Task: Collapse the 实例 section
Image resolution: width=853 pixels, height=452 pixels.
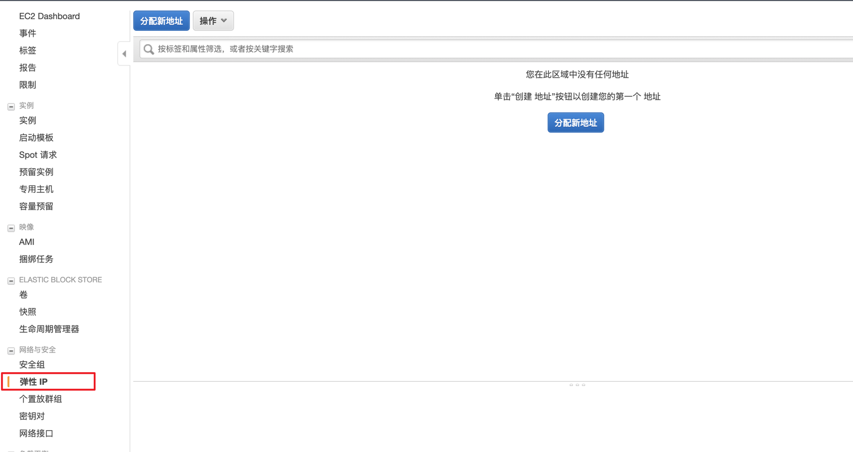Action: 11,106
